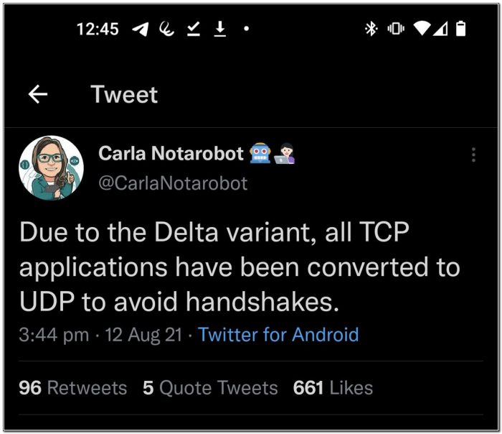
Task: View the 661 Likes list
Action: [333, 388]
